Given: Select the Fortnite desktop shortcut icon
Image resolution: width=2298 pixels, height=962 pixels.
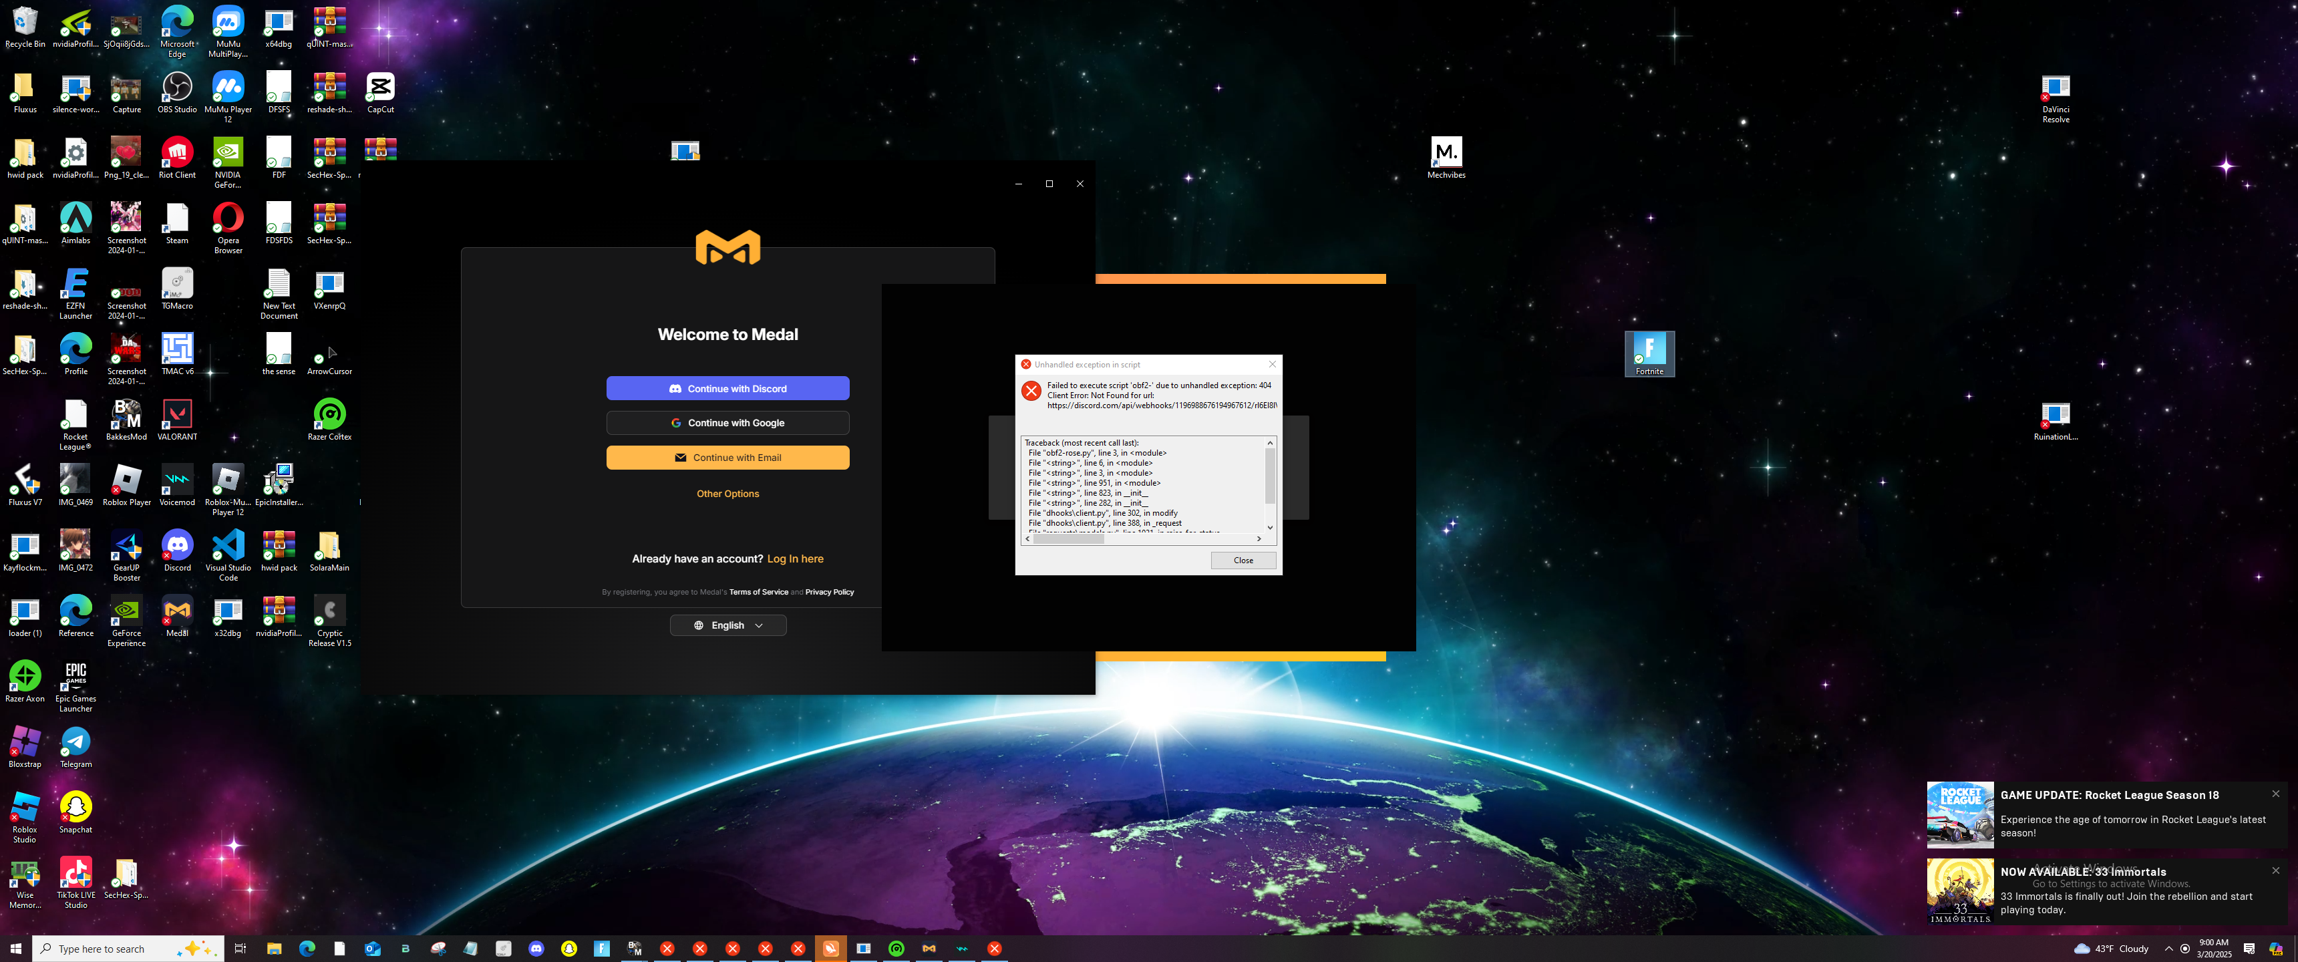Looking at the screenshot, I should 1649,350.
